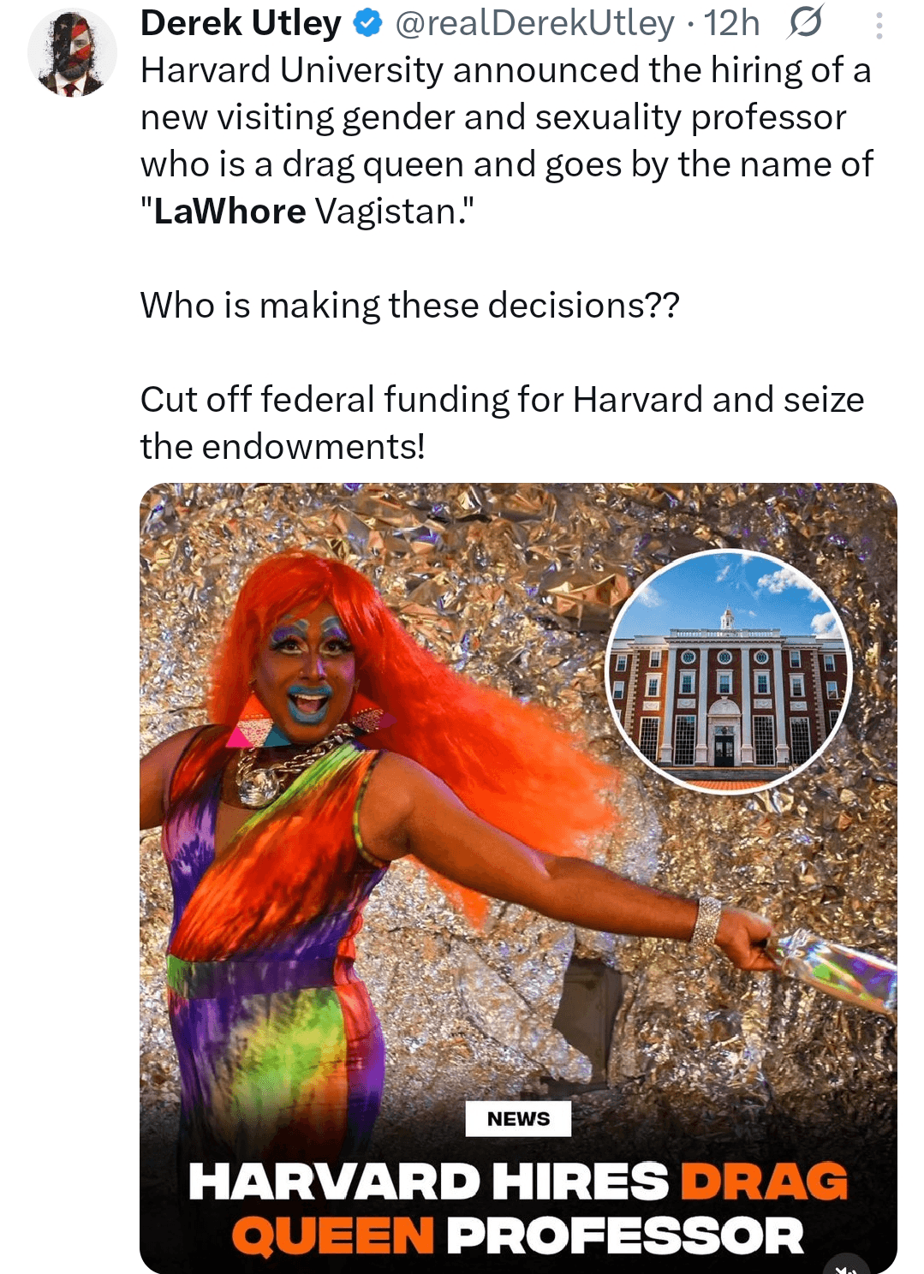Screen dimensions: 924x1274
Task: Click the 12h post timestamp
Action: 731,23
